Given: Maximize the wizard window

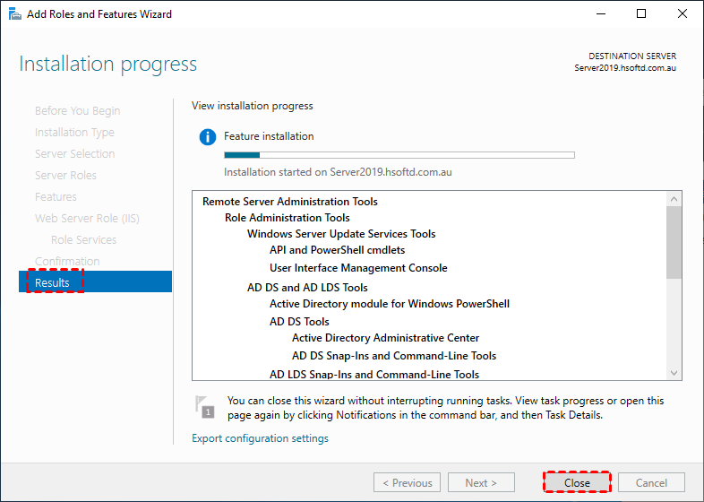Looking at the screenshot, I should click(640, 14).
